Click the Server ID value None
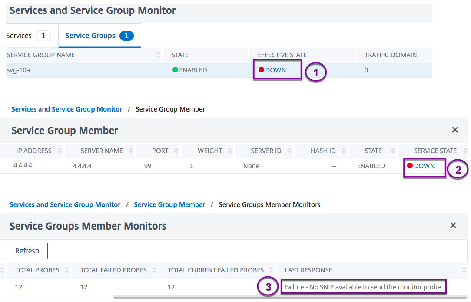The image size is (471, 302). coord(251,166)
